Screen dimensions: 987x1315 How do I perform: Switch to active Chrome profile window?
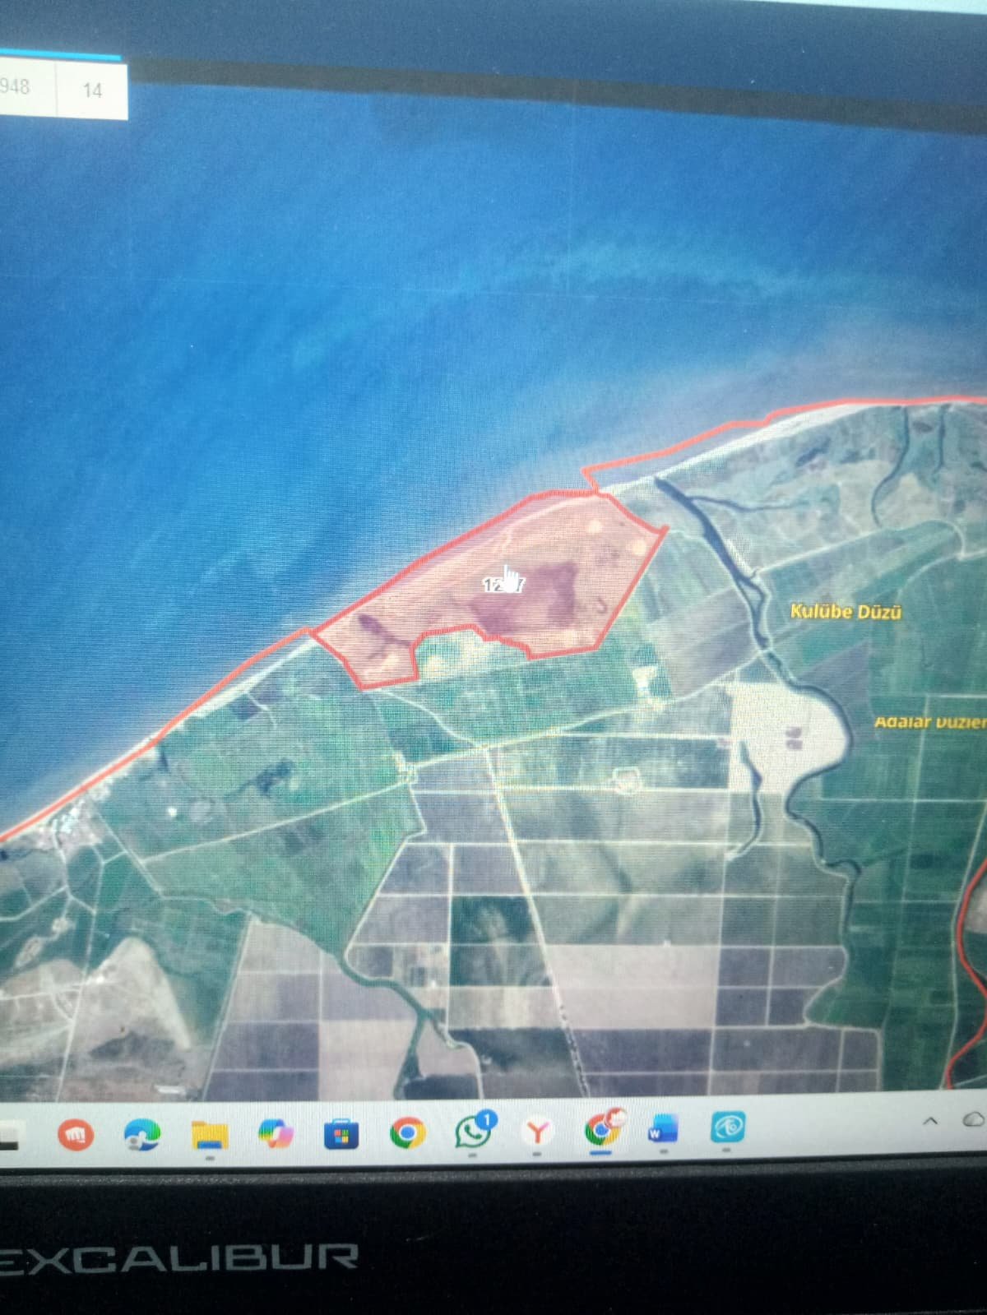pyautogui.click(x=601, y=1131)
